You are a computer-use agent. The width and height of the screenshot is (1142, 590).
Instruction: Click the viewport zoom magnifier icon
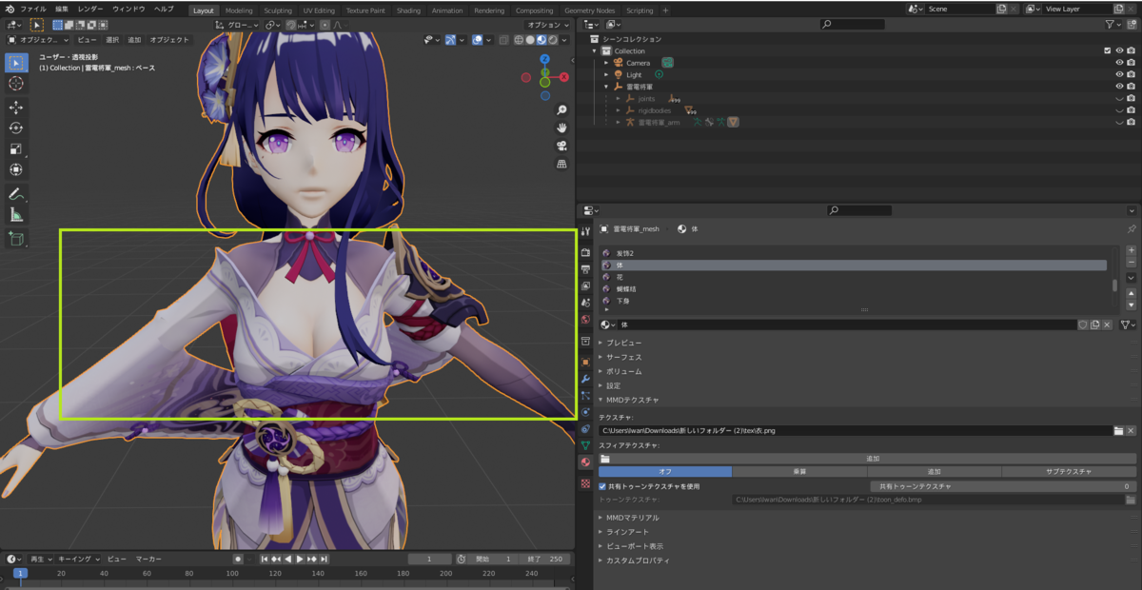click(561, 110)
